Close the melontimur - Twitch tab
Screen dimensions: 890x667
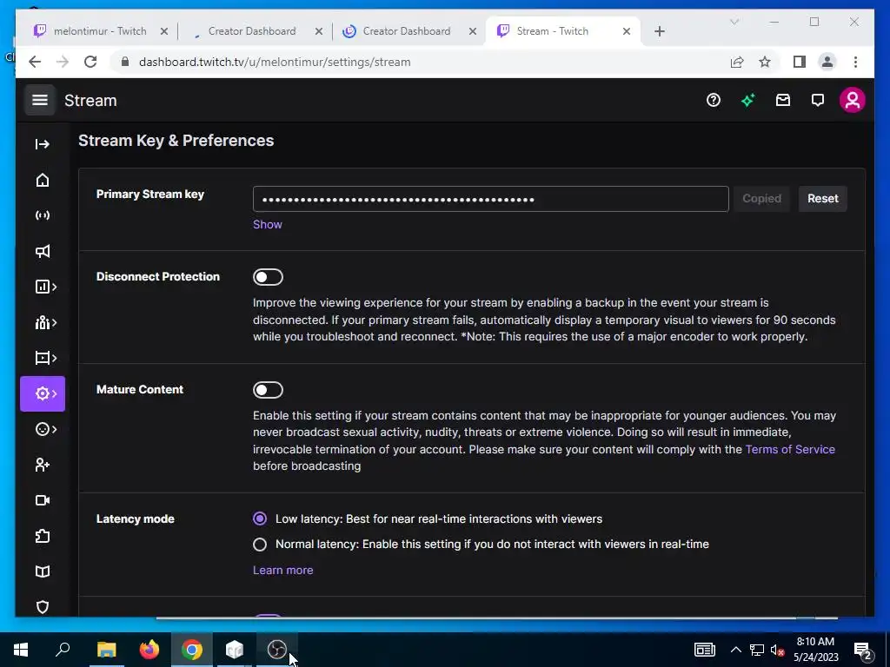pos(164,31)
